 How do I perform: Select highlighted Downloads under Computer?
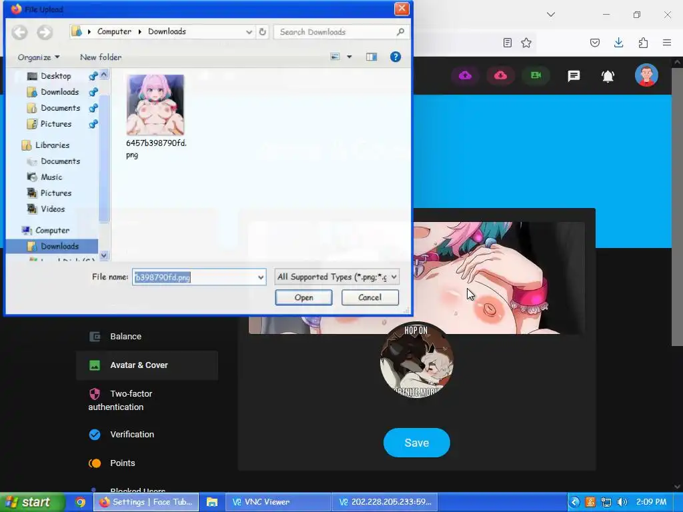click(x=52, y=247)
